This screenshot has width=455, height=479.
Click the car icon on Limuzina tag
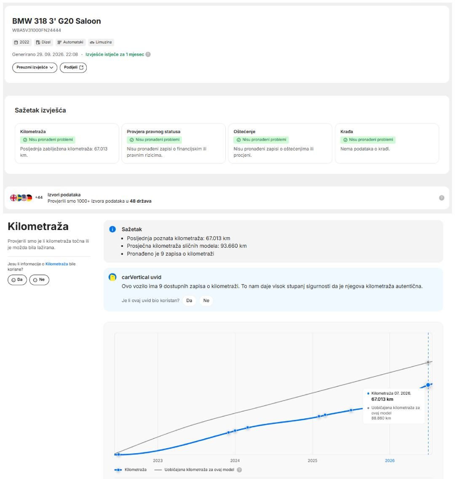92,43
